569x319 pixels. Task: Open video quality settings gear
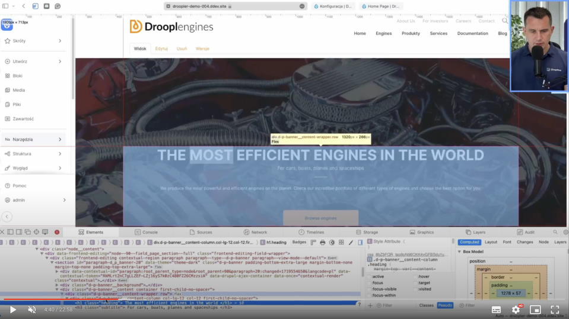point(516,310)
